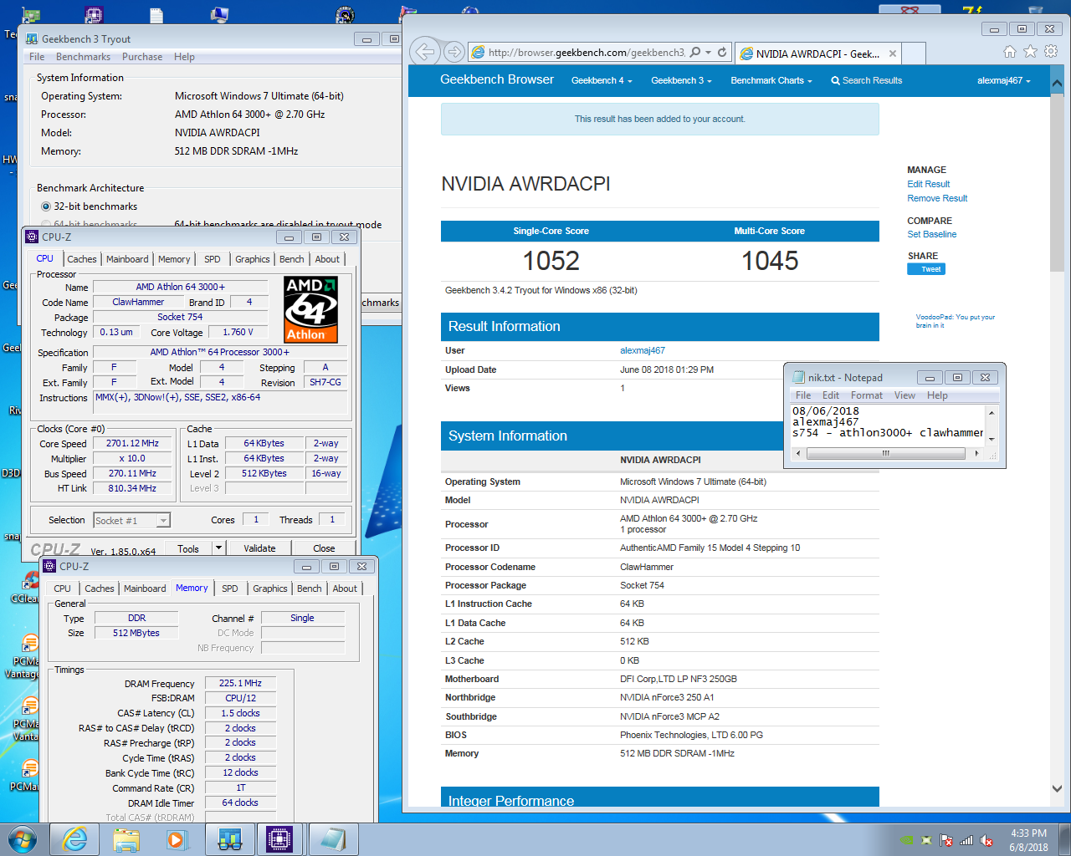Viewport: 1071px width, 856px height.
Task: Click Geekbench 3 Tryout title icon
Action: click(32, 38)
